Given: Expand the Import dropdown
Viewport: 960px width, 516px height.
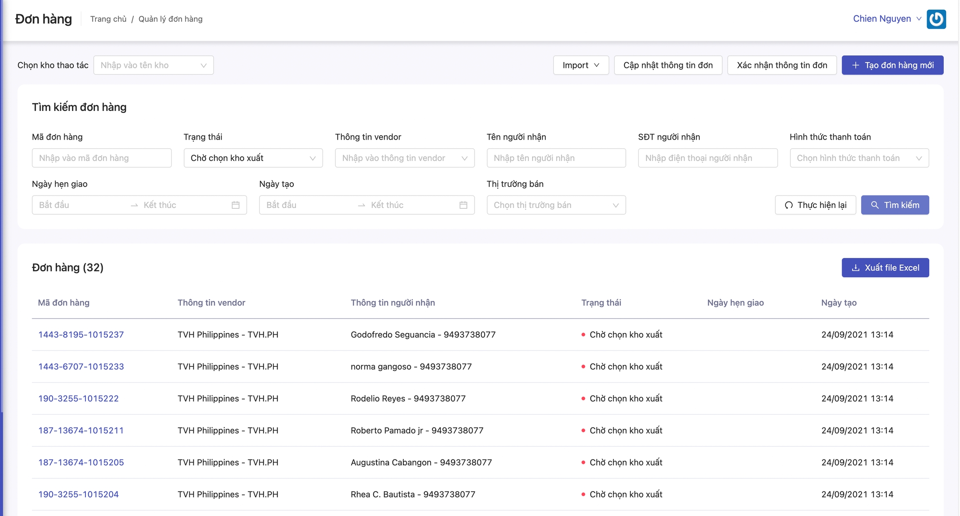Looking at the screenshot, I should coord(580,65).
